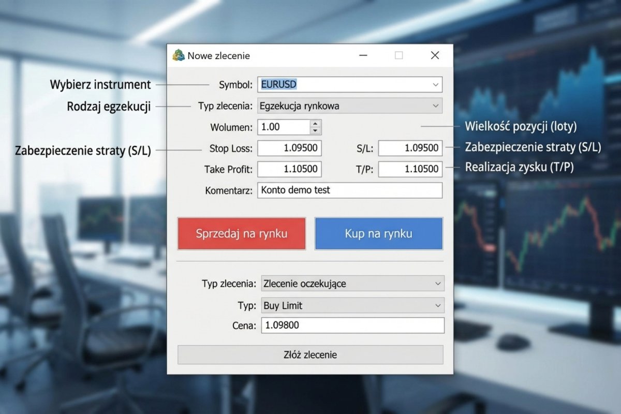Viewport: 621px width, 414px height.
Task: Open the Zlecenie oczekujące dropdown
Action: point(352,283)
